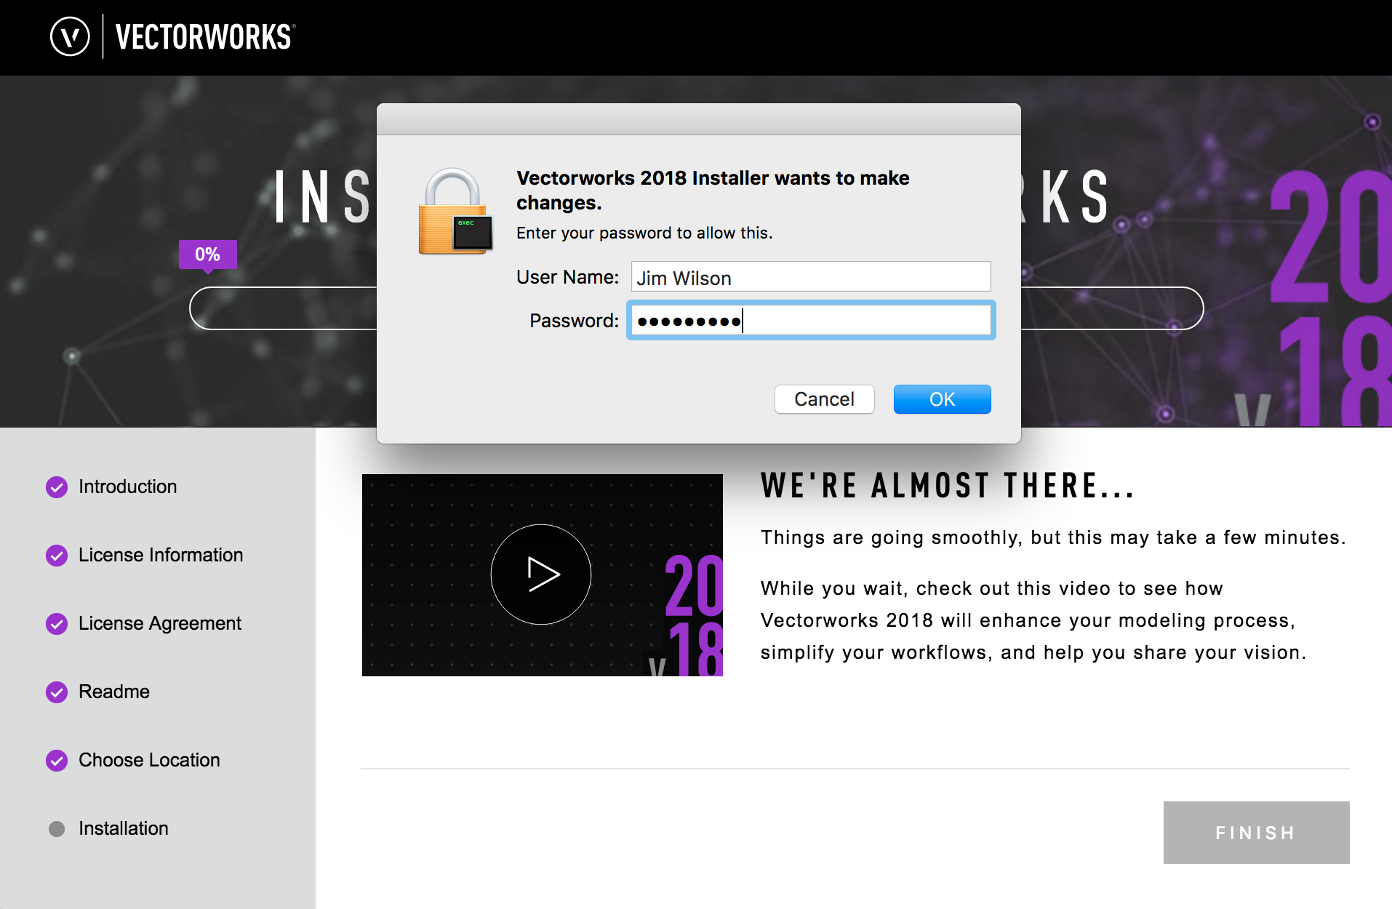Image resolution: width=1392 pixels, height=909 pixels.
Task: Click the 0% progress indicator badge
Action: pos(208,255)
